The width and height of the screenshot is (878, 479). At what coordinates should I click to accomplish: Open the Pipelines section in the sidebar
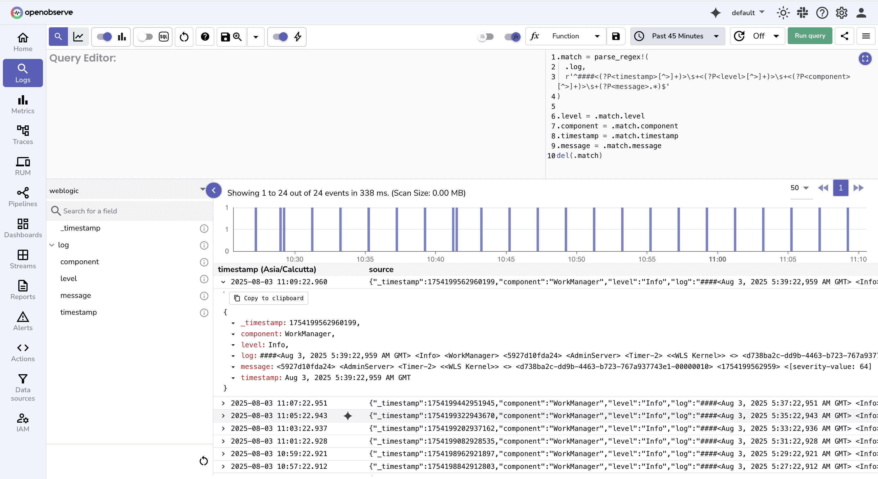click(22, 198)
